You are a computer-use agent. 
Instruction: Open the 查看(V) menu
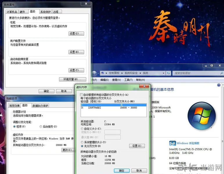(x=116, y=80)
